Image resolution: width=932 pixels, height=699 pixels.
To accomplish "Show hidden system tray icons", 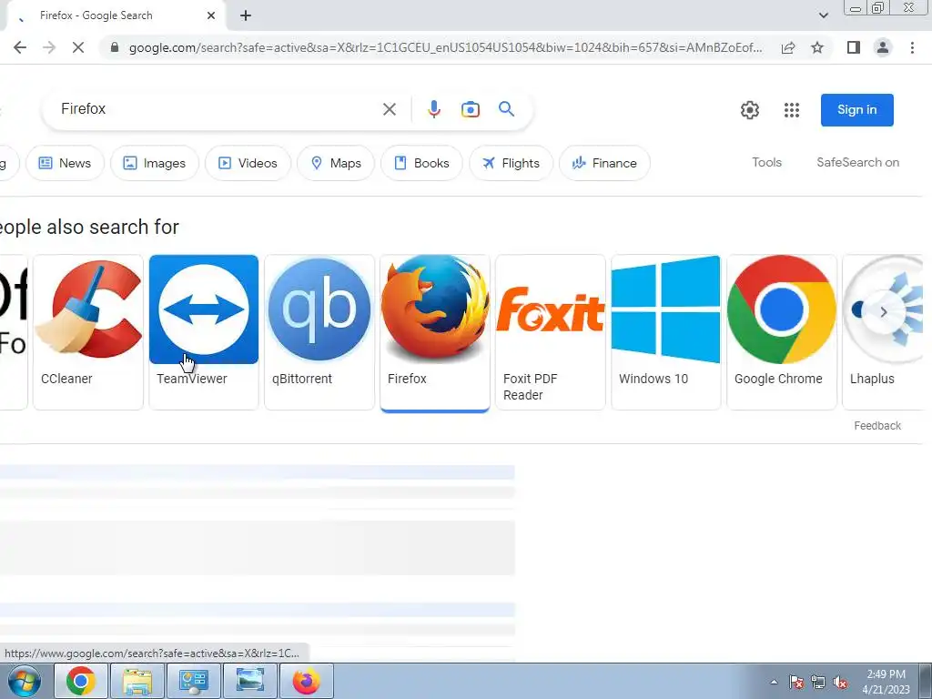I will point(774,683).
